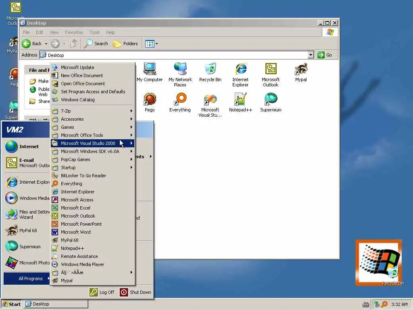Expand the Address bar dropdown
The image size is (413, 310).
coord(311,55)
